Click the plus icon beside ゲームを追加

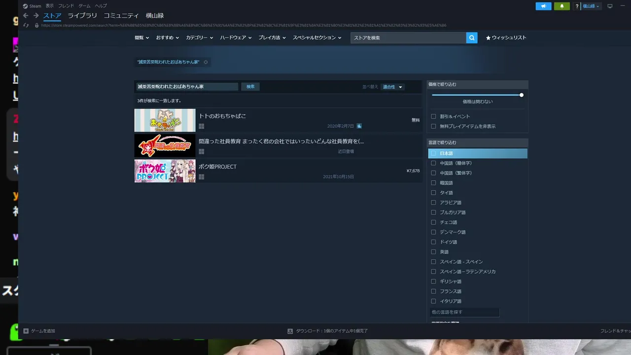click(x=26, y=331)
